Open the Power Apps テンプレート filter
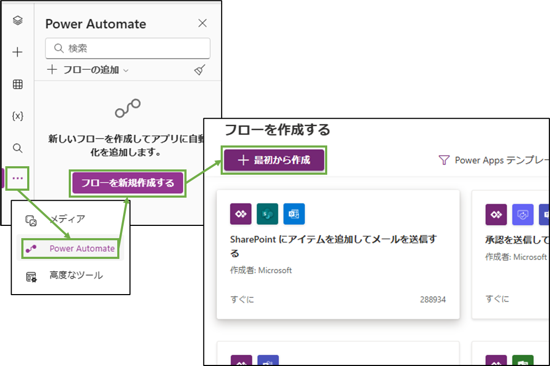Screen dimensions: 550x366 tap(494, 160)
